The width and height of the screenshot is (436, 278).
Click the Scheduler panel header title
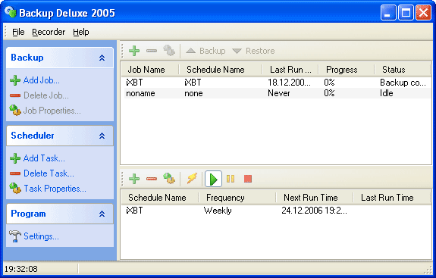pos(33,136)
